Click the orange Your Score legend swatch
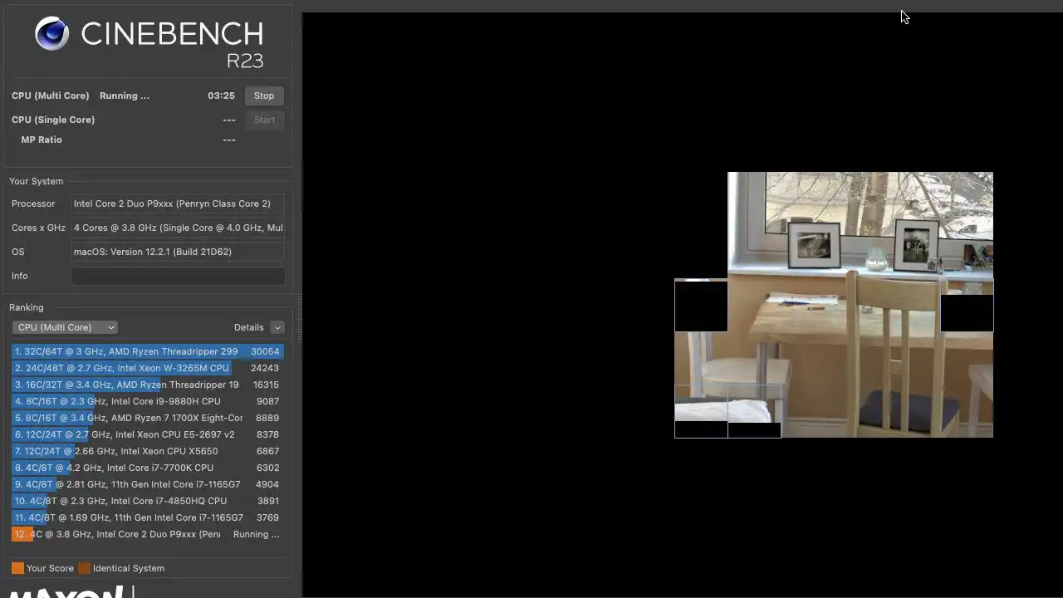The image size is (1063, 598). click(17, 568)
